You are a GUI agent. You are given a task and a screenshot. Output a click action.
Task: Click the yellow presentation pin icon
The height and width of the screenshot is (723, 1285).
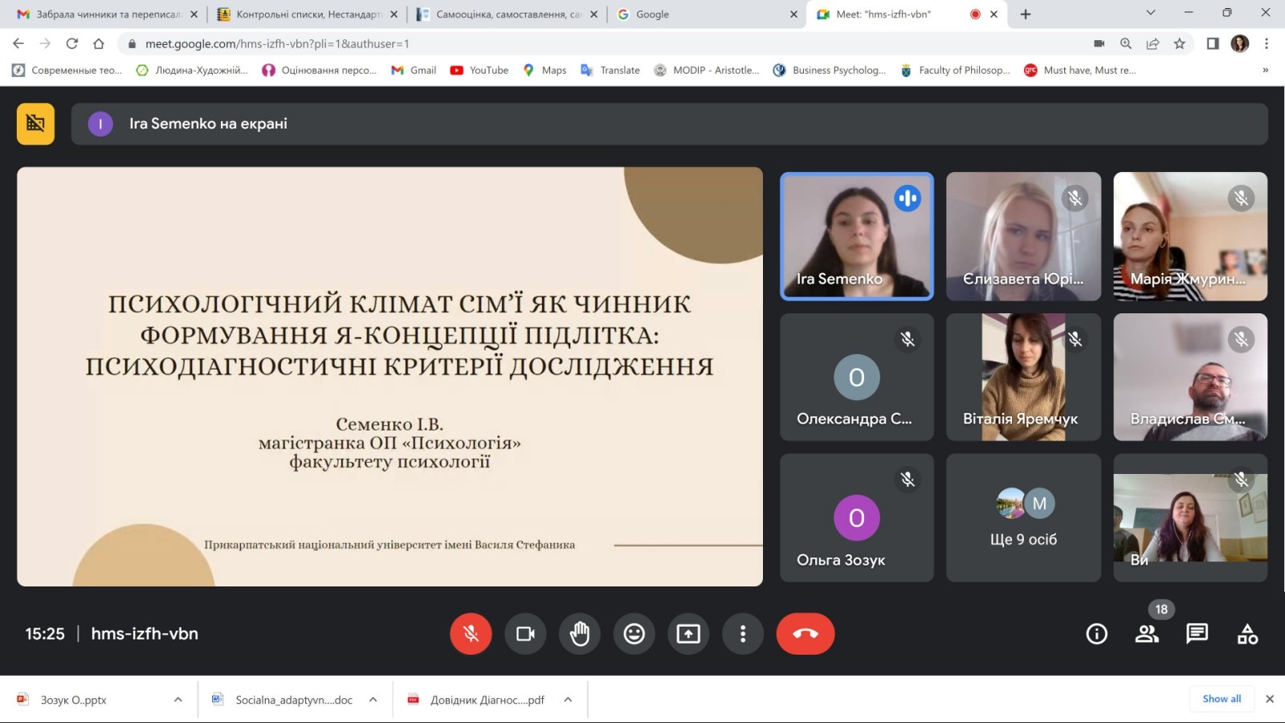35,124
